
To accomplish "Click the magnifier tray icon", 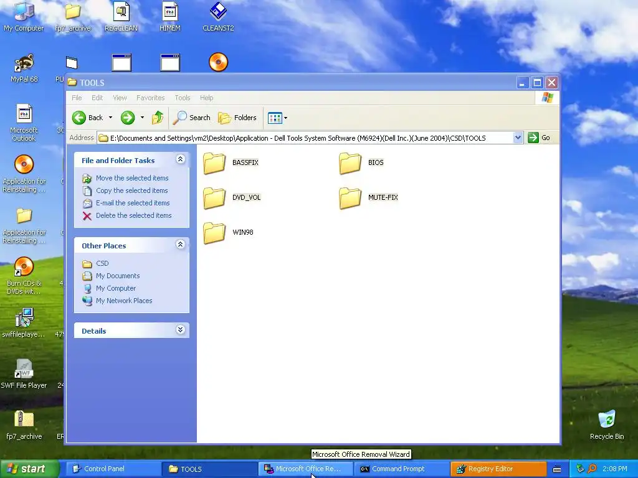I will (592, 469).
